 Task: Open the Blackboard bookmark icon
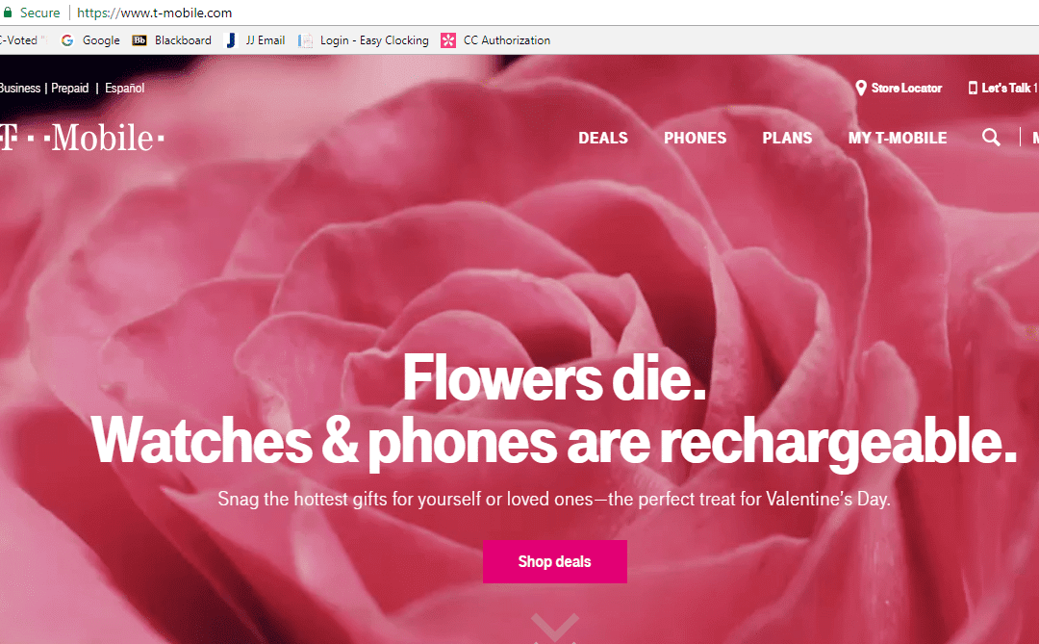pyautogui.click(x=140, y=40)
